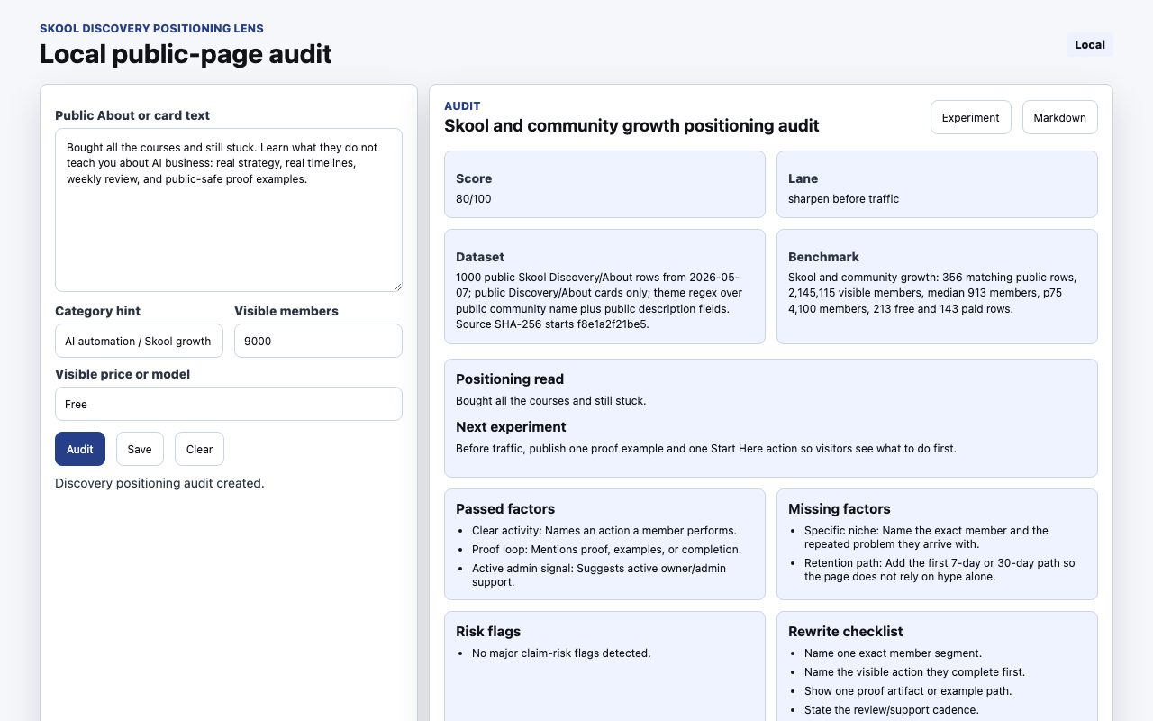Click 'No major claim-risk flags detected.'

561,653
